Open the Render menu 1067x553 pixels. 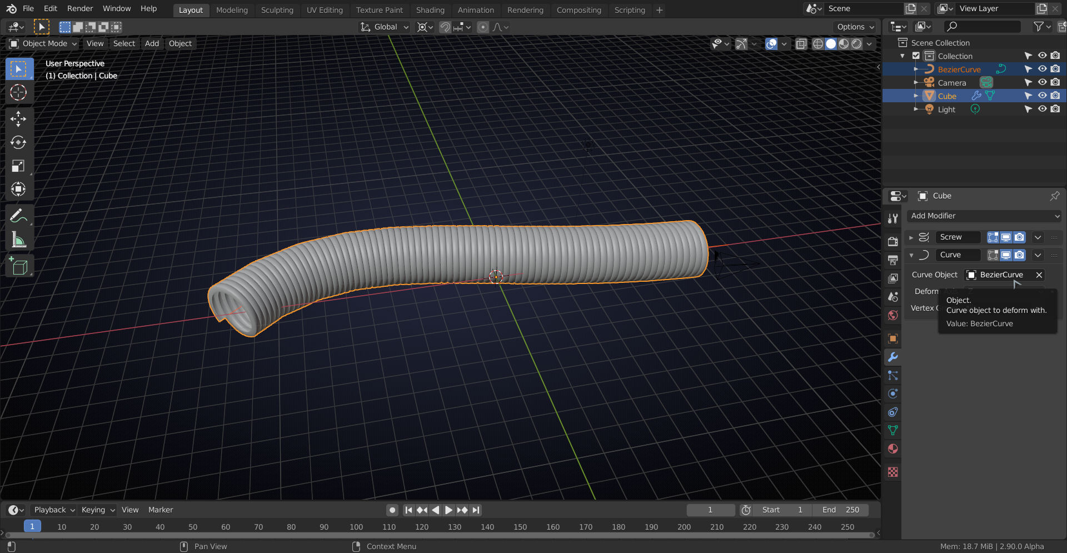click(80, 8)
